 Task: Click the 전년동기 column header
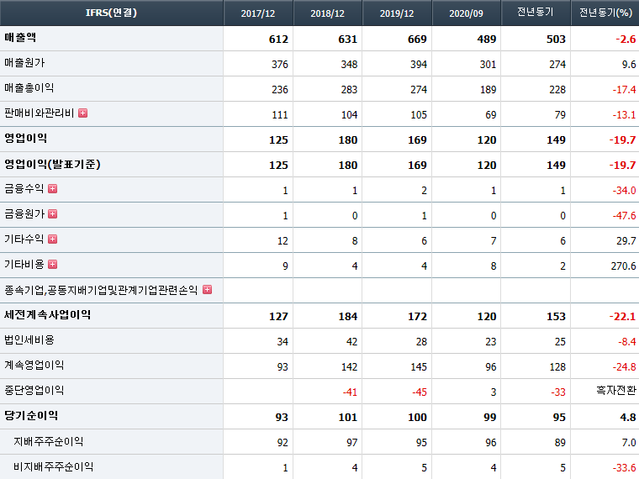point(536,13)
